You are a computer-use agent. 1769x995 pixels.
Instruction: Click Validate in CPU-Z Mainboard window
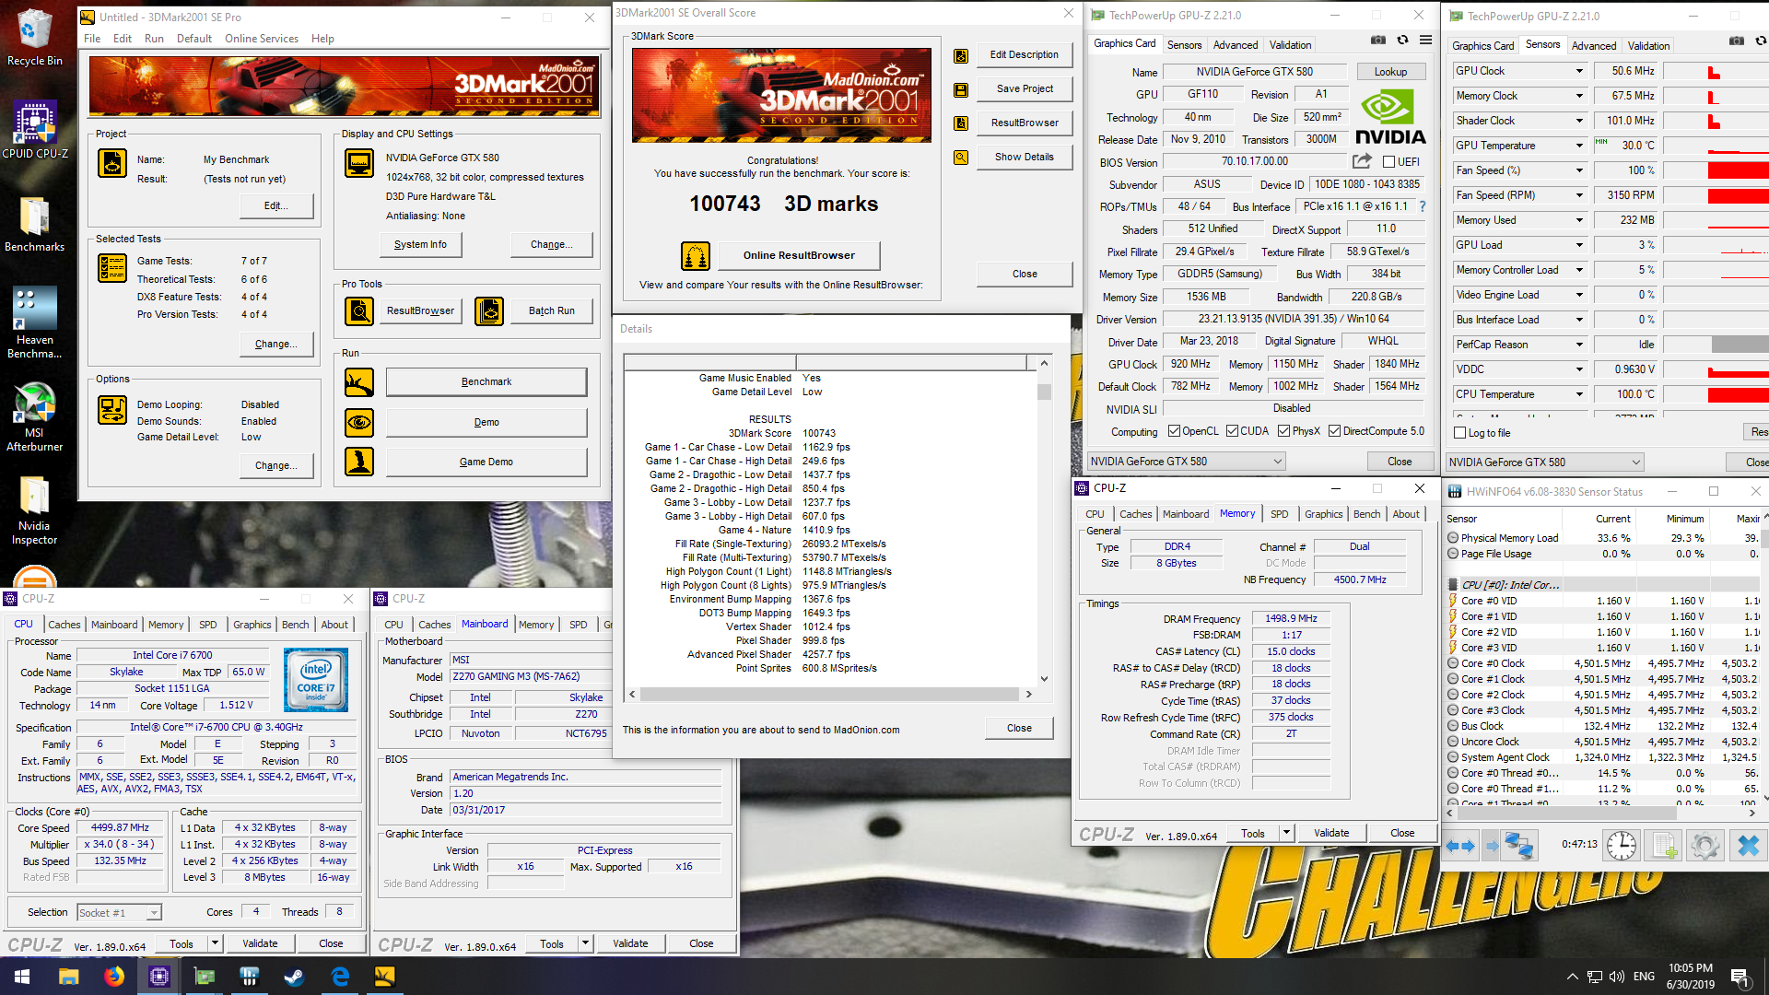[630, 943]
